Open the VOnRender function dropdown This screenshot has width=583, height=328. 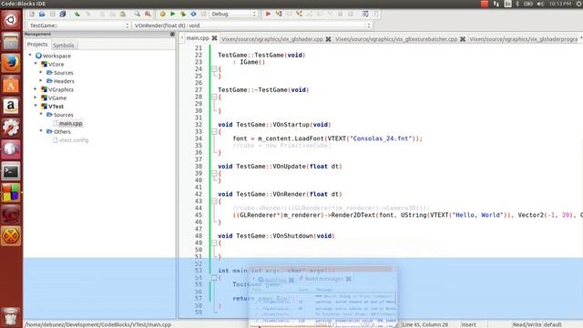[x=252, y=26]
